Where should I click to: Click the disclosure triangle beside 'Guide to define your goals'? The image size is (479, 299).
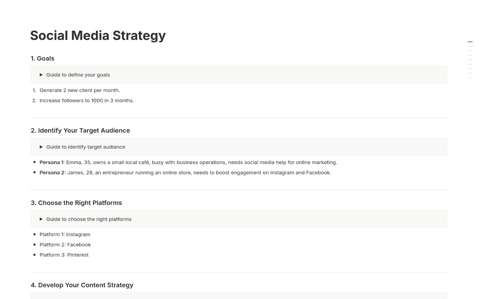coord(41,75)
